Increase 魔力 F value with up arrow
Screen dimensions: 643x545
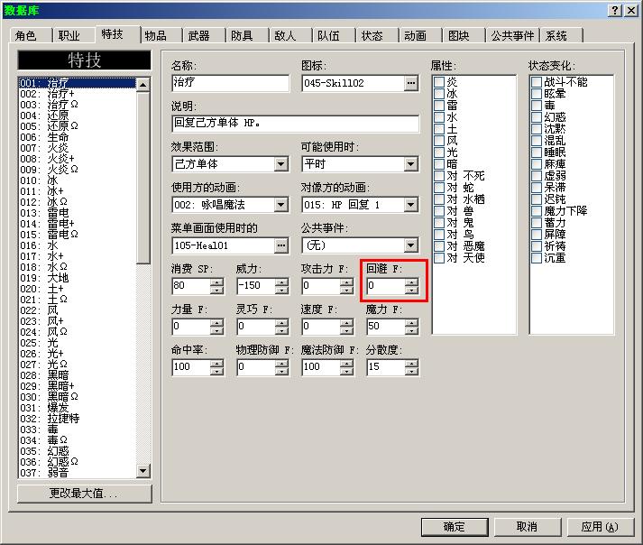[411, 322]
